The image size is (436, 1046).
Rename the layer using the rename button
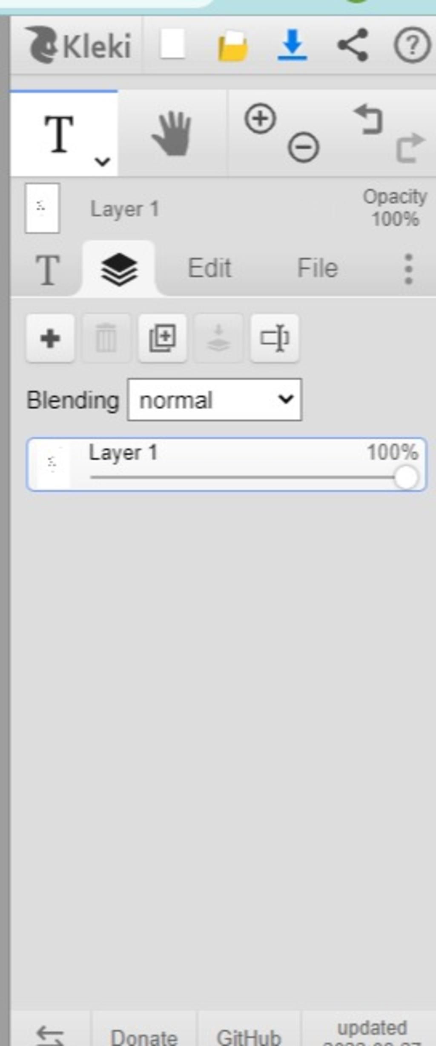point(275,339)
